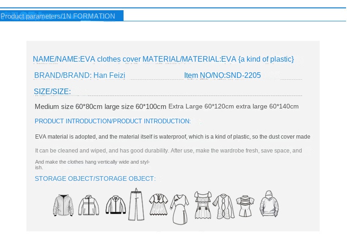Click Medium size 60*80cm text
The height and width of the screenshot is (242, 347).
[x=68, y=107]
